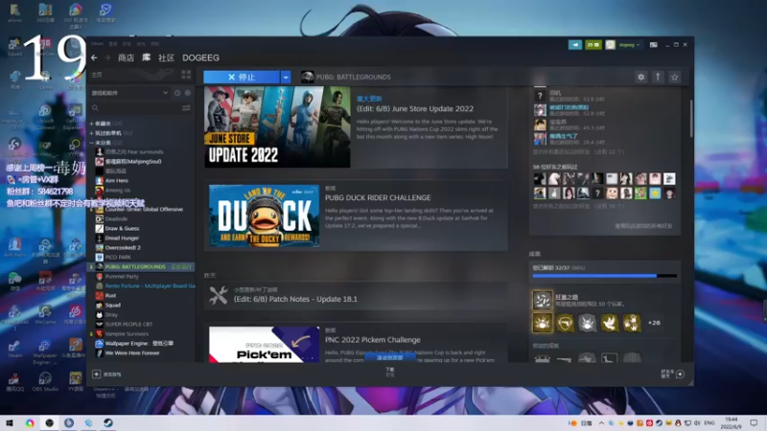Select MahjongSoul in the library list

click(133, 161)
